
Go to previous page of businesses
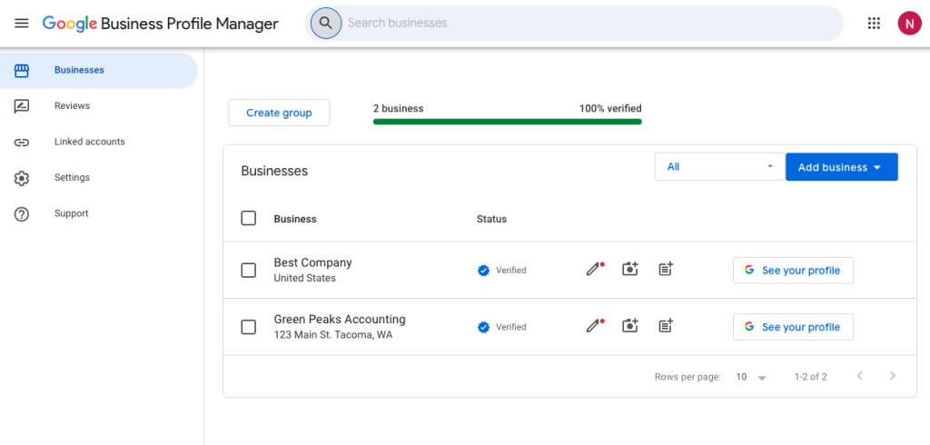pos(859,376)
